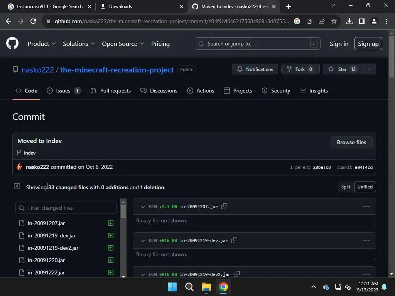
Task: Open Chrome three-dot menu
Action: tap(387, 22)
